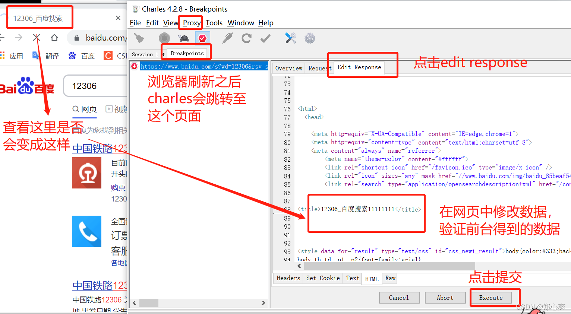This screenshot has width=571, height=314.
Task: Click the Baidu search box containing 12306
Action: click(96, 86)
